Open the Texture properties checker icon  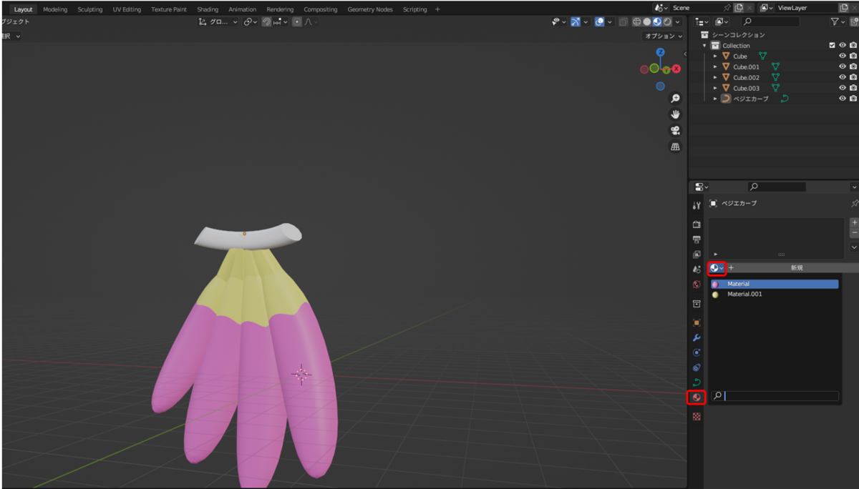[x=697, y=417]
